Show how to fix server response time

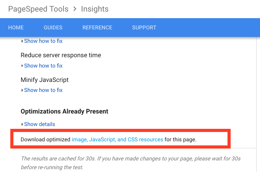coord(43,66)
